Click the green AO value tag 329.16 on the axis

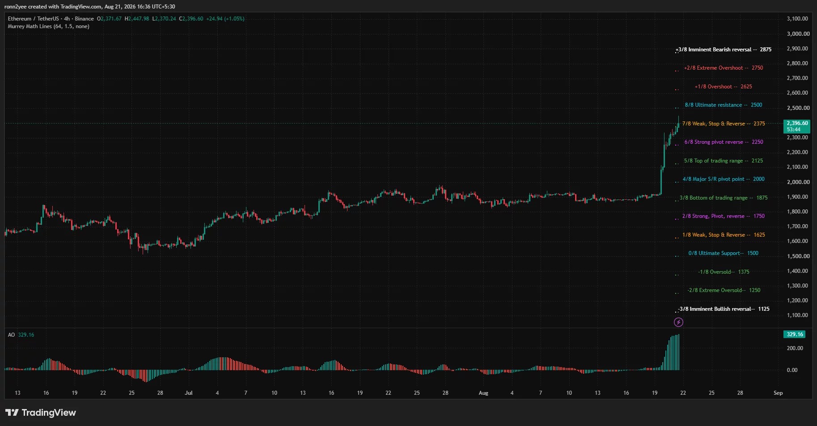point(795,334)
